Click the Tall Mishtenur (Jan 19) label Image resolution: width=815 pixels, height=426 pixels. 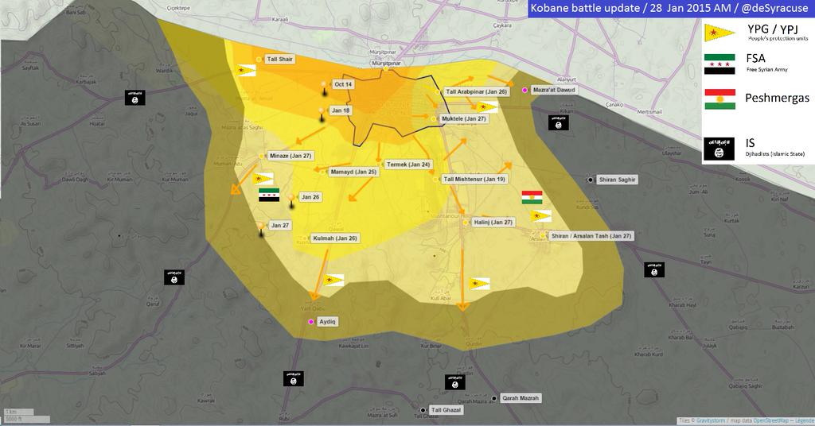474,179
